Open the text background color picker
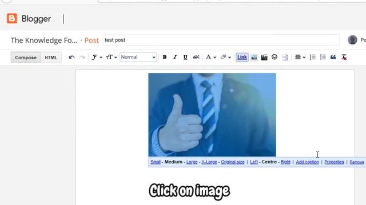 click(225, 57)
